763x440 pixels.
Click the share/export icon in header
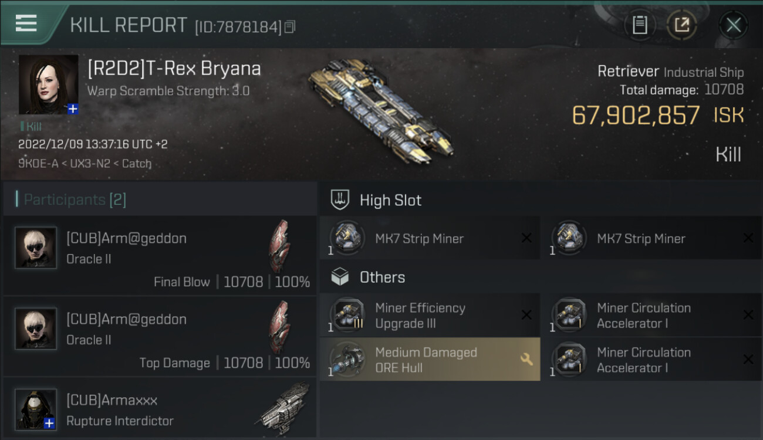681,25
